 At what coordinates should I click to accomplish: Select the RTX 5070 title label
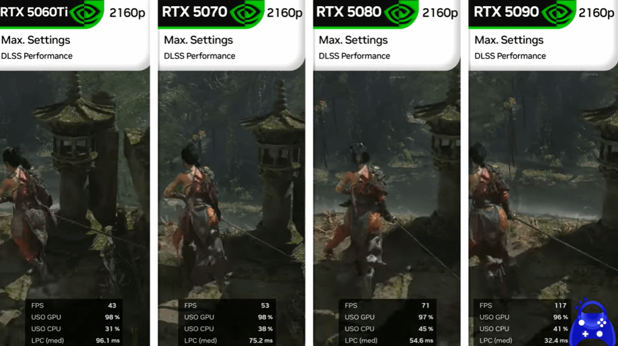pos(194,12)
